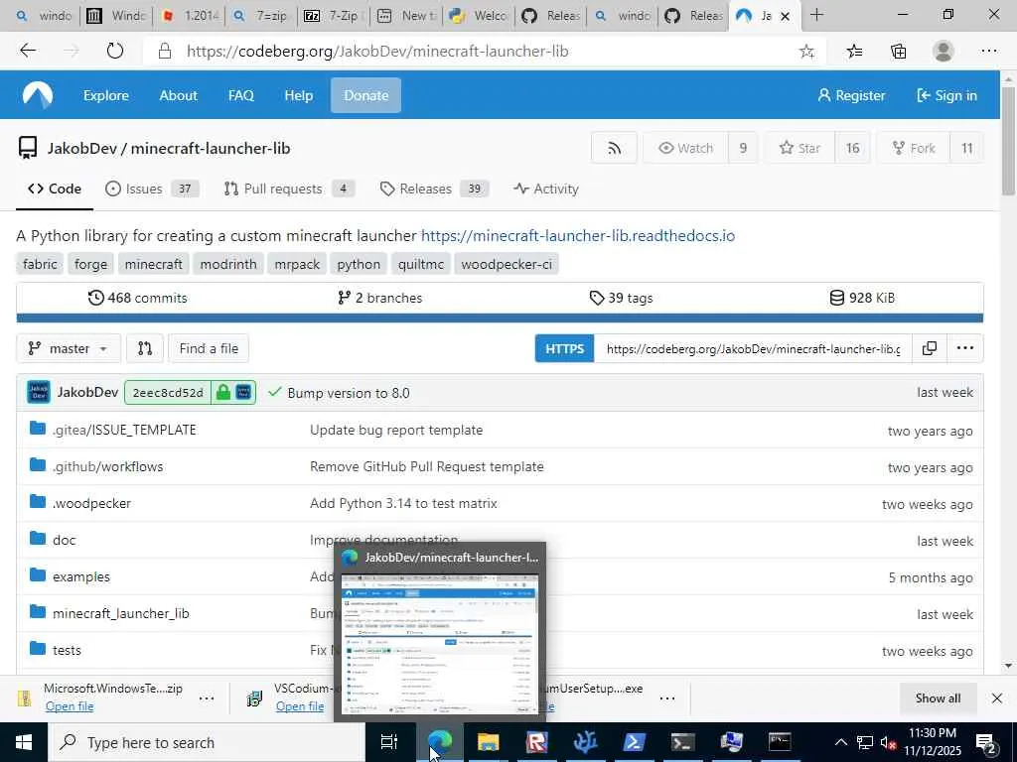Open the three-dot menu beside clone URL
Viewport: 1017px width, 762px height.
pos(964,348)
